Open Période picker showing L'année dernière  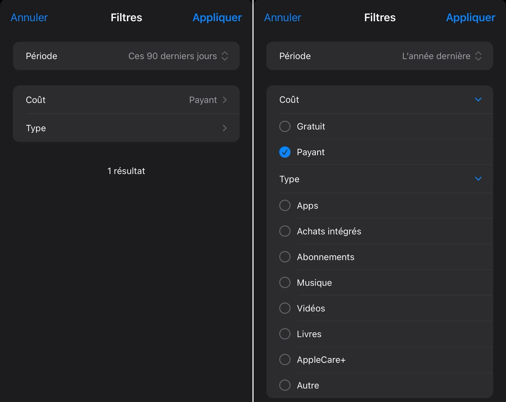click(379, 56)
